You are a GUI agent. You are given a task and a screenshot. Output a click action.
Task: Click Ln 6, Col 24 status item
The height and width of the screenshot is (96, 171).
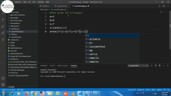[x=132, y=90]
